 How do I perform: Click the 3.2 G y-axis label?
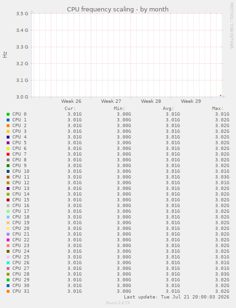point(22,64)
